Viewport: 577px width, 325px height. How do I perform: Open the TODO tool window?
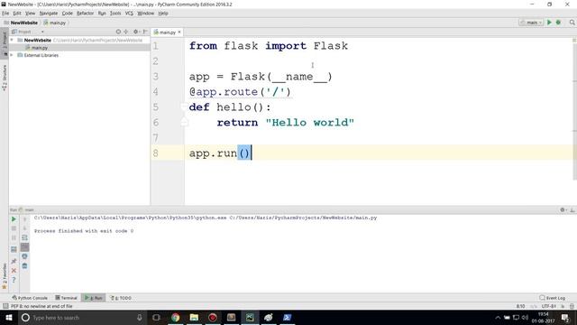pyautogui.click(x=121, y=298)
